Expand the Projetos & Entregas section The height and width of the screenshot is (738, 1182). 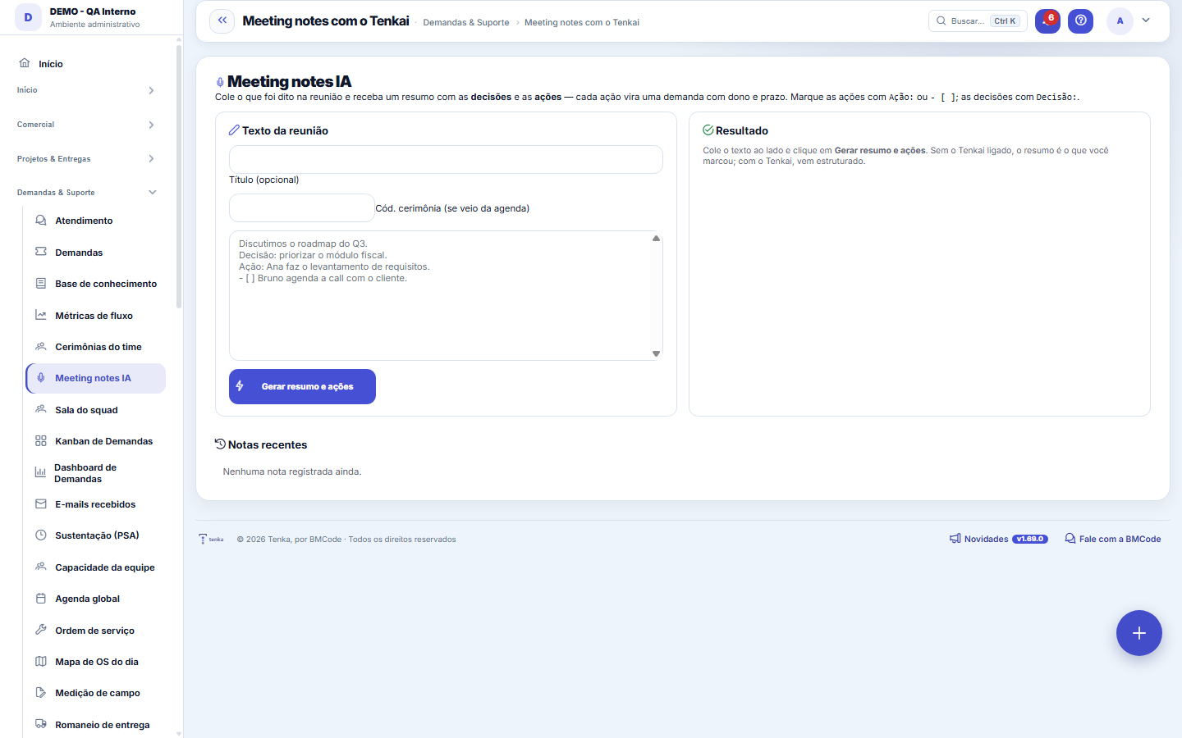[x=86, y=159]
